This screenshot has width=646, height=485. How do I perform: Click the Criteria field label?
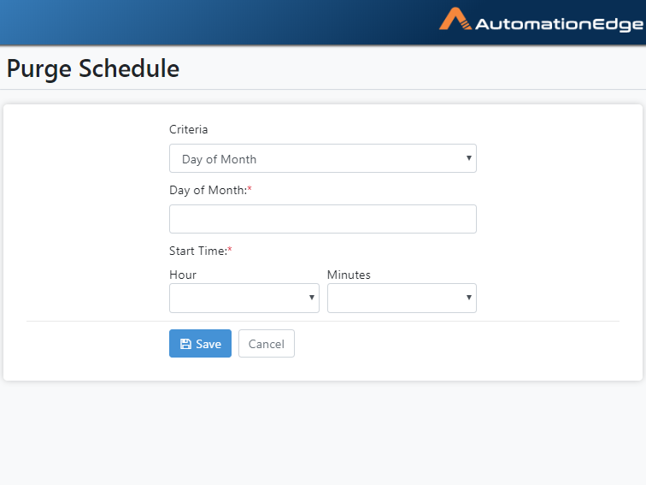(x=188, y=129)
